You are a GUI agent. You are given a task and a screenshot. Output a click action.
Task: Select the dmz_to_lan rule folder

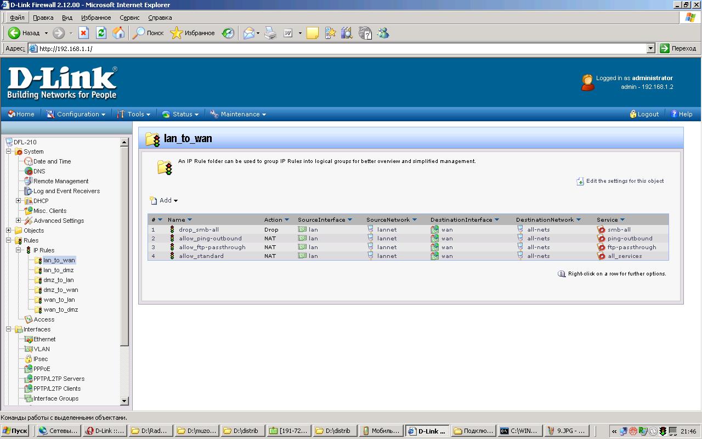point(58,280)
